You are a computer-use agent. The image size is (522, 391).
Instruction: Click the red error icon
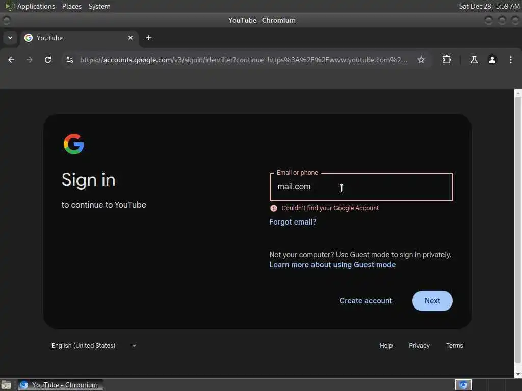tap(274, 208)
